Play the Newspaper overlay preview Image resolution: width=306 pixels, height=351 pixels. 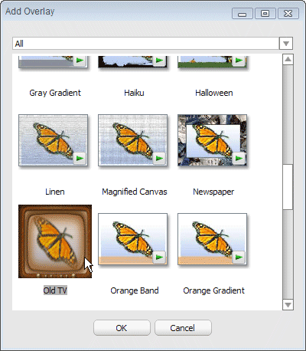click(x=239, y=159)
